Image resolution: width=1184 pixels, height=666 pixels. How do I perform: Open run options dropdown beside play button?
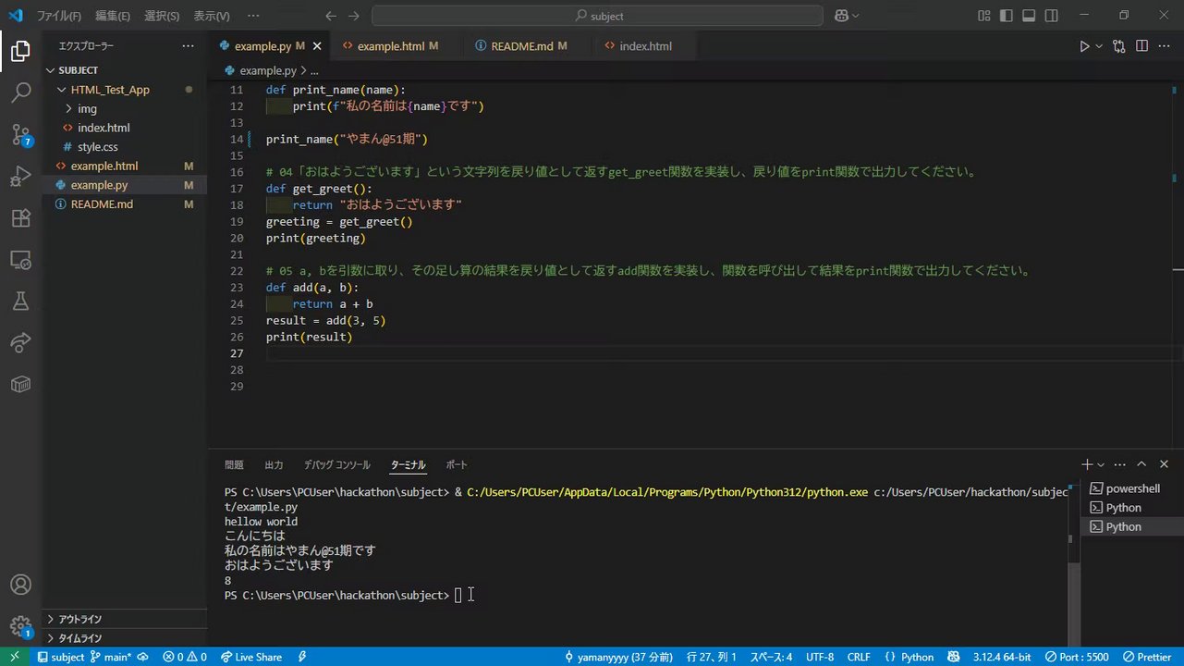[1099, 46]
